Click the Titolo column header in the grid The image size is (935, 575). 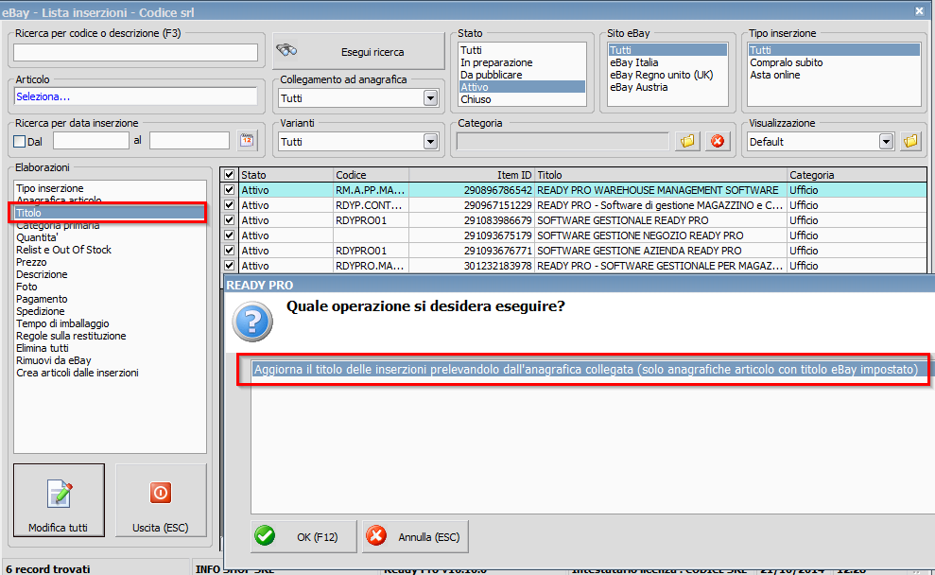pos(661,175)
